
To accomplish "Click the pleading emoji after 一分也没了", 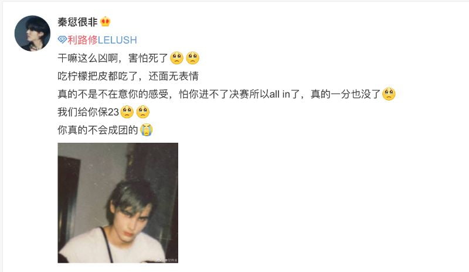I will (x=389, y=94).
